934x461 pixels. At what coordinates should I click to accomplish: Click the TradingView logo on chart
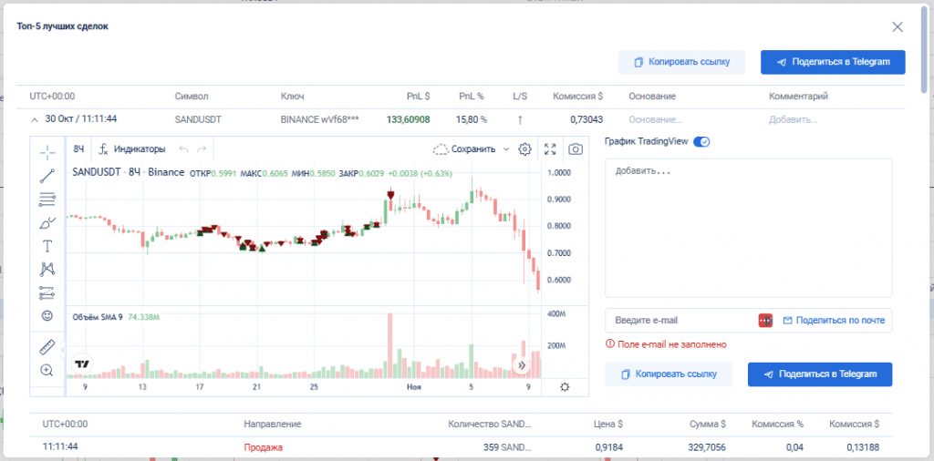click(x=81, y=364)
